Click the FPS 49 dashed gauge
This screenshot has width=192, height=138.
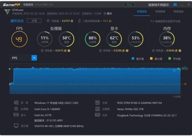click(x=19, y=39)
